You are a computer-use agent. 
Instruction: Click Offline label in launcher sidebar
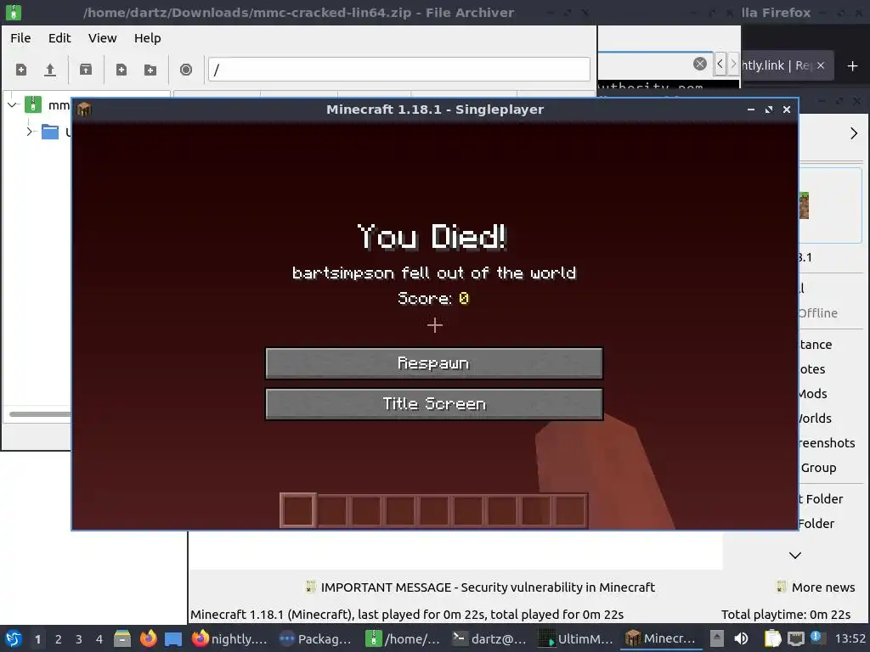click(x=818, y=312)
